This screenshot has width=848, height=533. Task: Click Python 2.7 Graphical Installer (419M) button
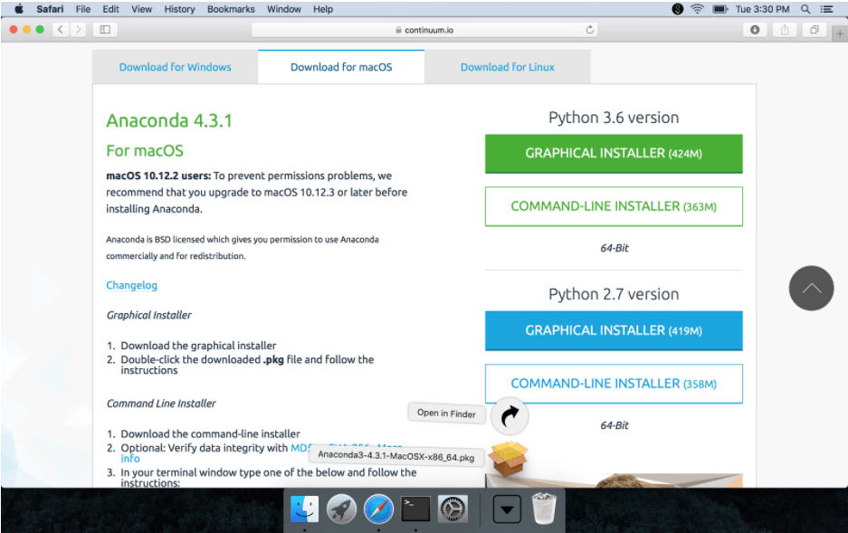tap(614, 331)
